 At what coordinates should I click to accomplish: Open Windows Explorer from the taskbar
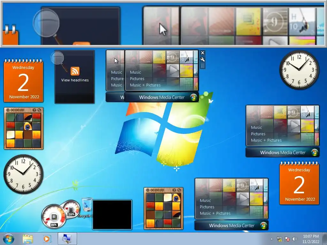[x=28, y=239]
